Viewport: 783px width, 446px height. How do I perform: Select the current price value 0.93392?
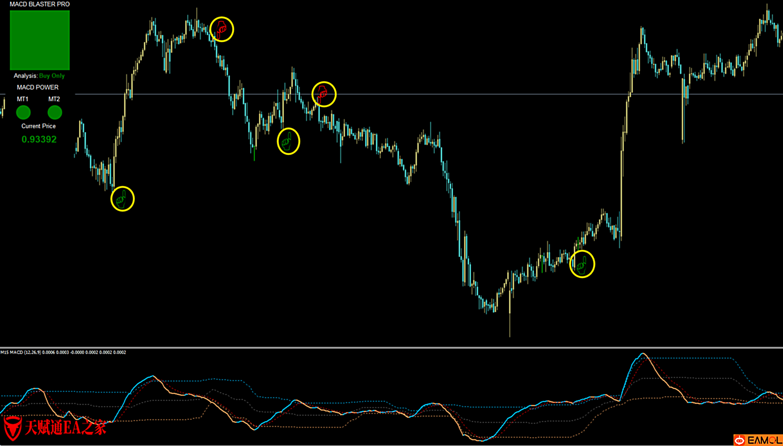(39, 139)
